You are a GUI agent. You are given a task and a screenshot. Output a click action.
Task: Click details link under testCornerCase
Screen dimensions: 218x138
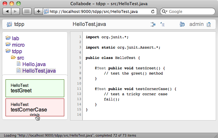[x=35, y=114]
